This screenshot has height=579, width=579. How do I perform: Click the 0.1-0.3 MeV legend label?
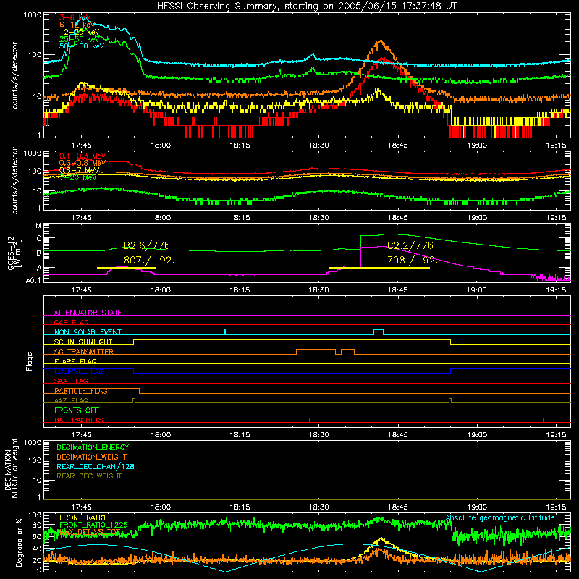pyautogui.click(x=83, y=156)
